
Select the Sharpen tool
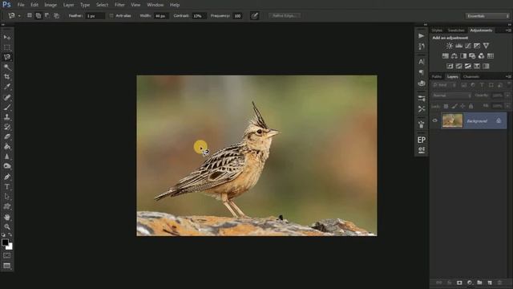pos(7,157)
